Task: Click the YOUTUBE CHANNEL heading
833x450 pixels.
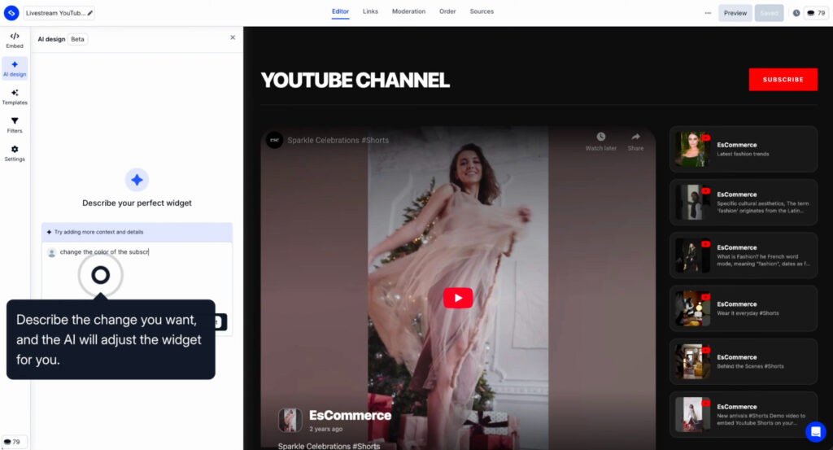Action: 355,81
